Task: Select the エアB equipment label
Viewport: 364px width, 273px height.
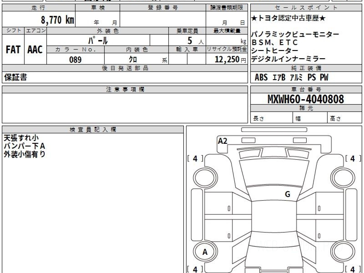Action: (x=279, y=78)
